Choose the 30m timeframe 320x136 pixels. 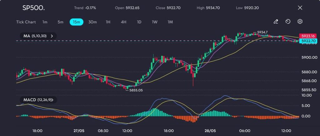(92, 22)
